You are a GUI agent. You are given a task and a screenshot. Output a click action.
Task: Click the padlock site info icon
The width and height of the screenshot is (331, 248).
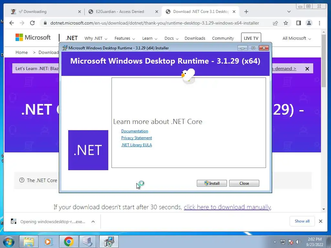coord(45,23)
